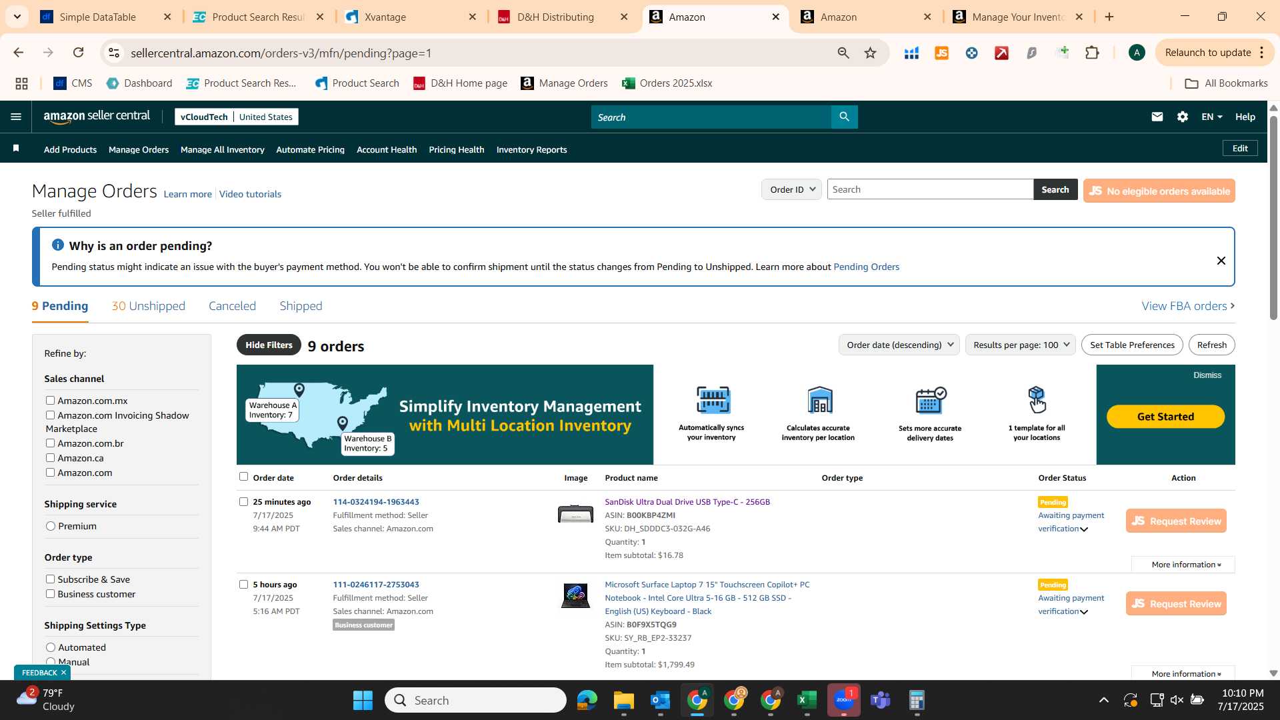1280x720 pixels.
Task: Open new browser tab with plus icon
Action: tap(1109, 17)
